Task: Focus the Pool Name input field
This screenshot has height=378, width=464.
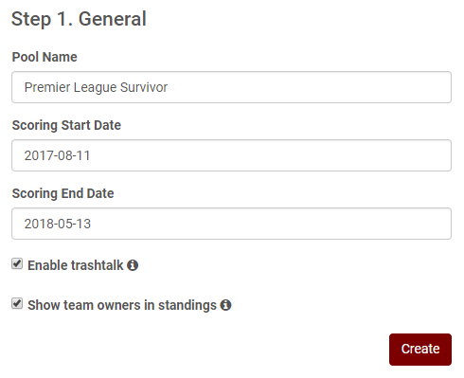Action: [x=231, y=87]
